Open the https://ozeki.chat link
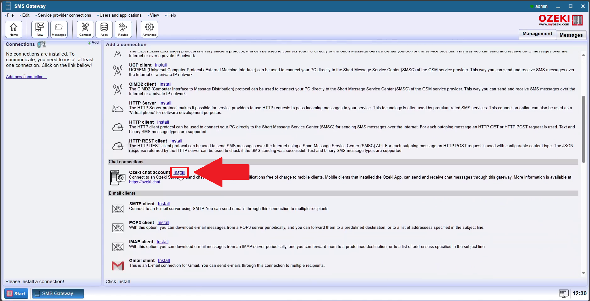Image resolution: width=590 pixels, height=301 pixels. pyautogui.click(x=145, y=182)
